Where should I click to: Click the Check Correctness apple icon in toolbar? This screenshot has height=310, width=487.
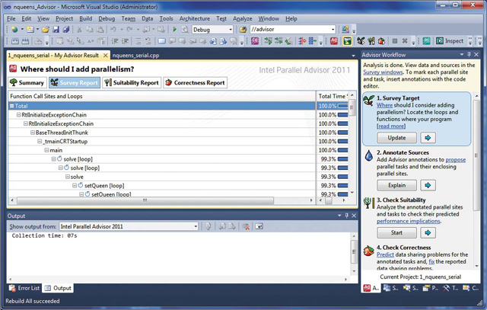pos(381,40)
